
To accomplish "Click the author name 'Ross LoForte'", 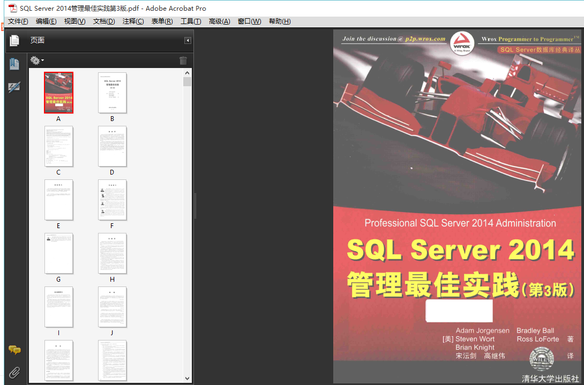I will [538, 339].
